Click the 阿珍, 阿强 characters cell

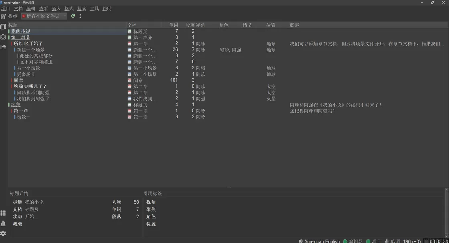230,50
